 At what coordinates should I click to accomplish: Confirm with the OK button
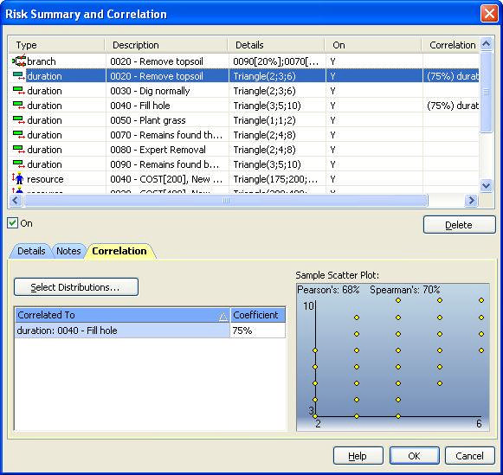(414, 455)
